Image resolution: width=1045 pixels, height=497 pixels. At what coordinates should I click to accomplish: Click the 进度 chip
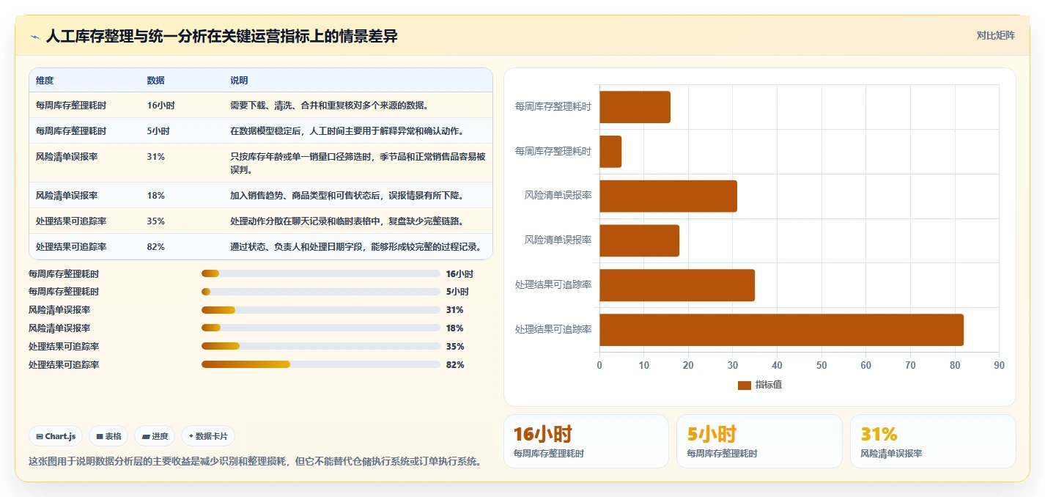(x=155, y=436)
